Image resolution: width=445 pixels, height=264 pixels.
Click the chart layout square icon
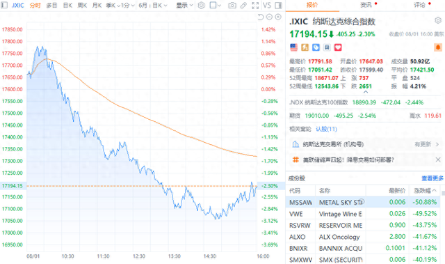point(213,5)
